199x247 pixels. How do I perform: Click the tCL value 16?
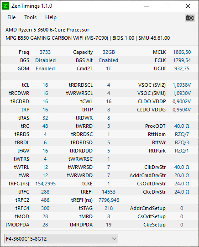tap(45, 85)
